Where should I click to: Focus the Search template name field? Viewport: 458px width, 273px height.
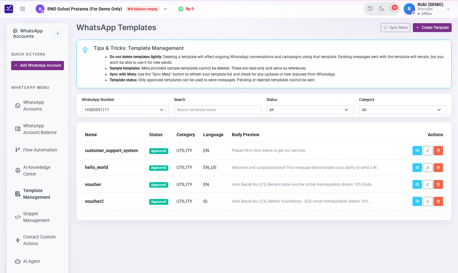click(218, 110)
